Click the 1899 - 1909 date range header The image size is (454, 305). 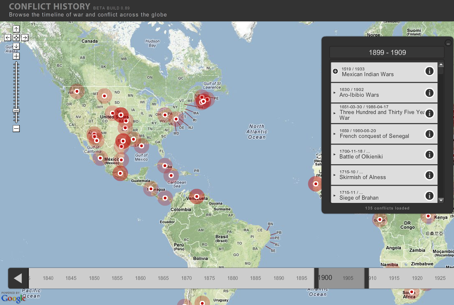[x=387, y=52]
